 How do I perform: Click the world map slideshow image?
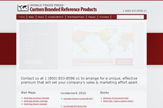click(103, 46)
